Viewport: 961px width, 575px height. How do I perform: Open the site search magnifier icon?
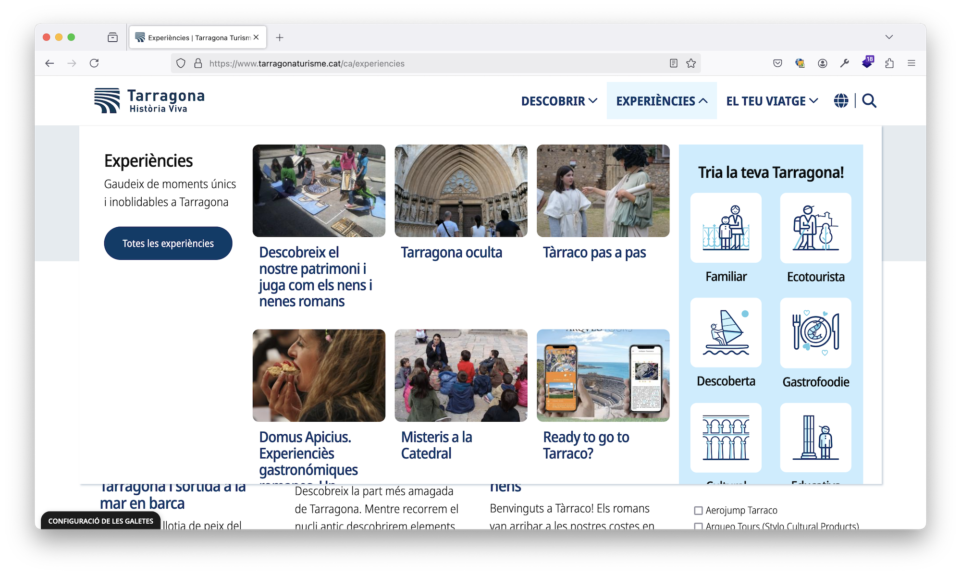(869, 101)
